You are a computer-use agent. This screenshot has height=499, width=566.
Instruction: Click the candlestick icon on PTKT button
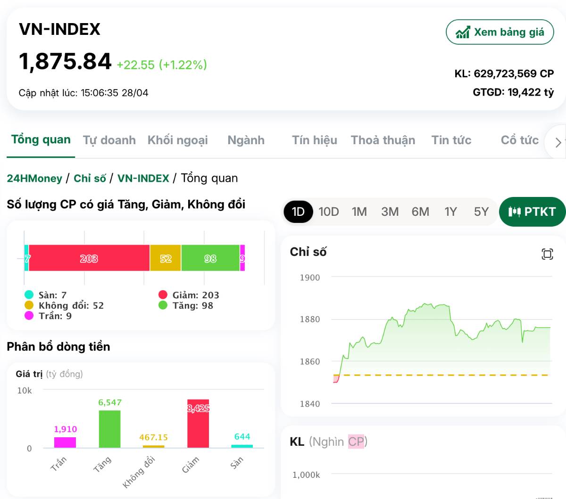514,212
